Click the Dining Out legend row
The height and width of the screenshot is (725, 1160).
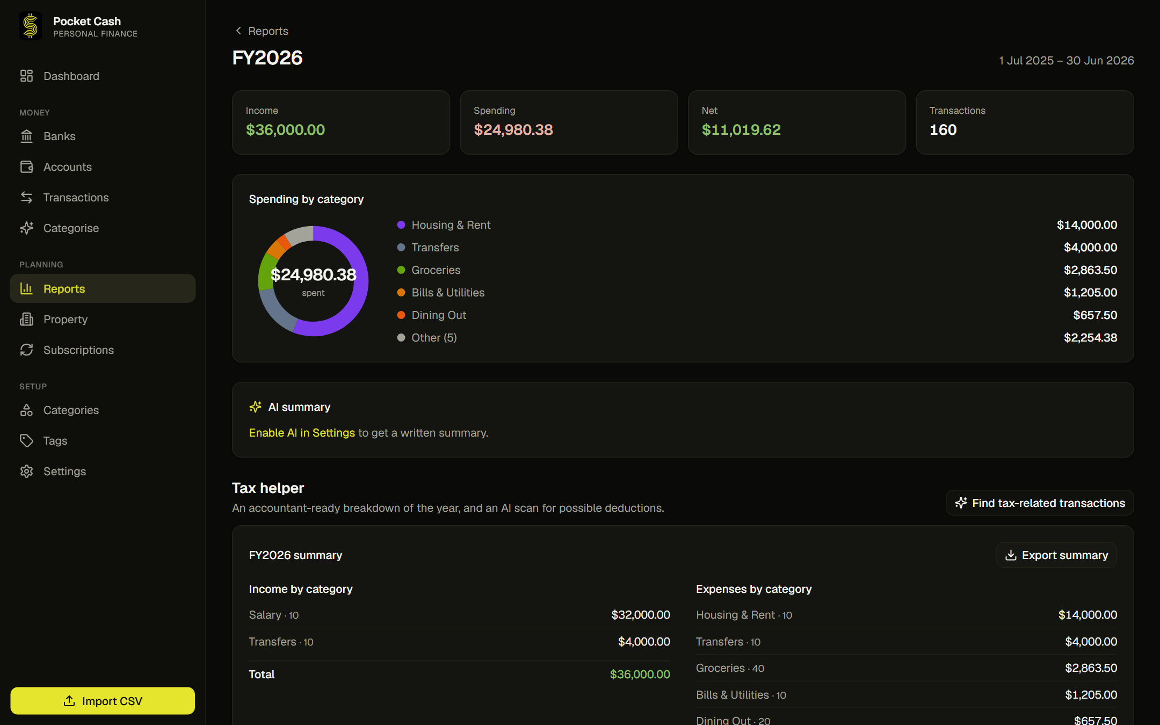(x=757, y=315)
